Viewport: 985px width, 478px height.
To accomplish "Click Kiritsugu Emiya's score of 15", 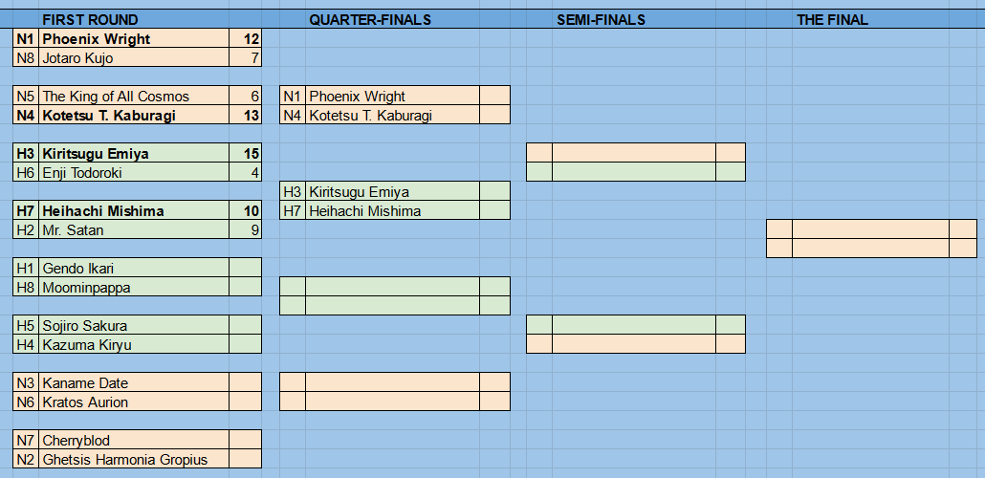I will pos(245,154).
